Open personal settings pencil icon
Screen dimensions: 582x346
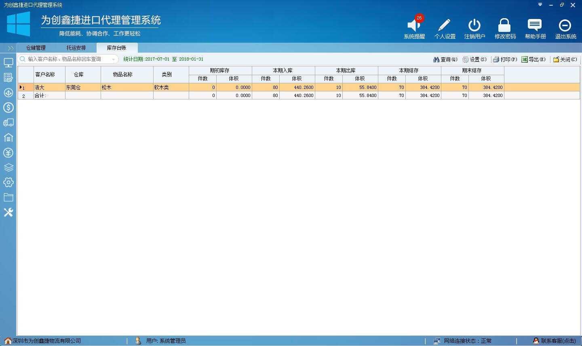click(444, 25)
